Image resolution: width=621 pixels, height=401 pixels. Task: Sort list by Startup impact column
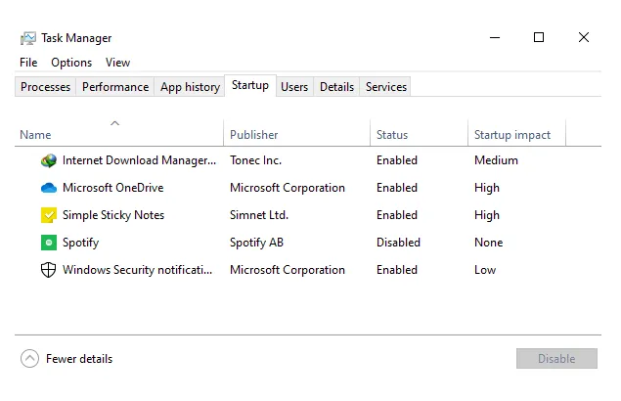pyautogui.click(x=512, y=135)
